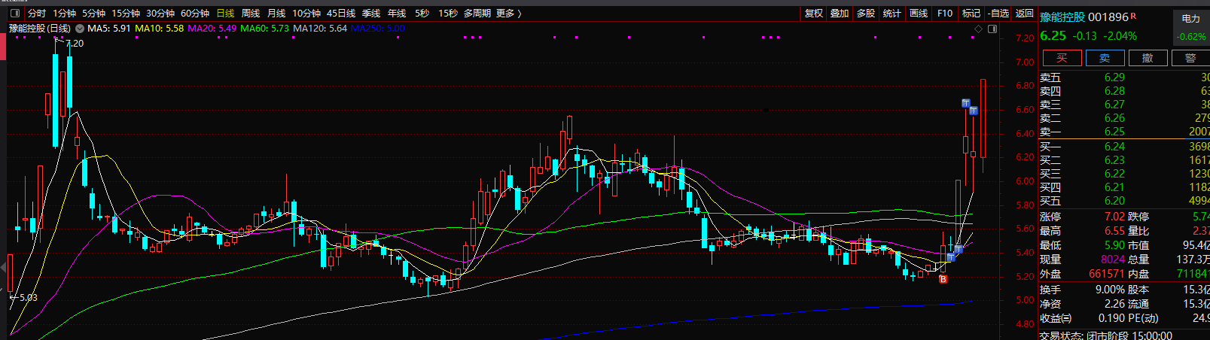Select the 15秒 period

(447, 14)
